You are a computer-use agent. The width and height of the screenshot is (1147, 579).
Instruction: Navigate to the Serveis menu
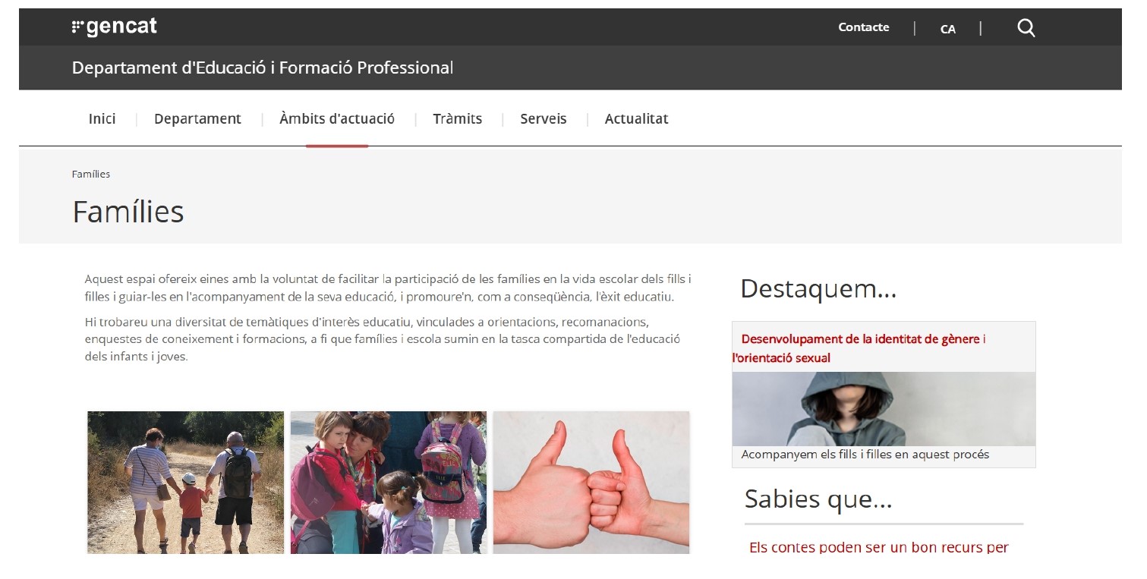(543, 119)
